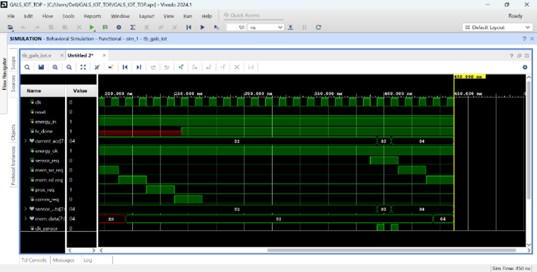Open the Default Layout dropdown
Viewport: 537px width, 272px height.
(x=497, y=27)
